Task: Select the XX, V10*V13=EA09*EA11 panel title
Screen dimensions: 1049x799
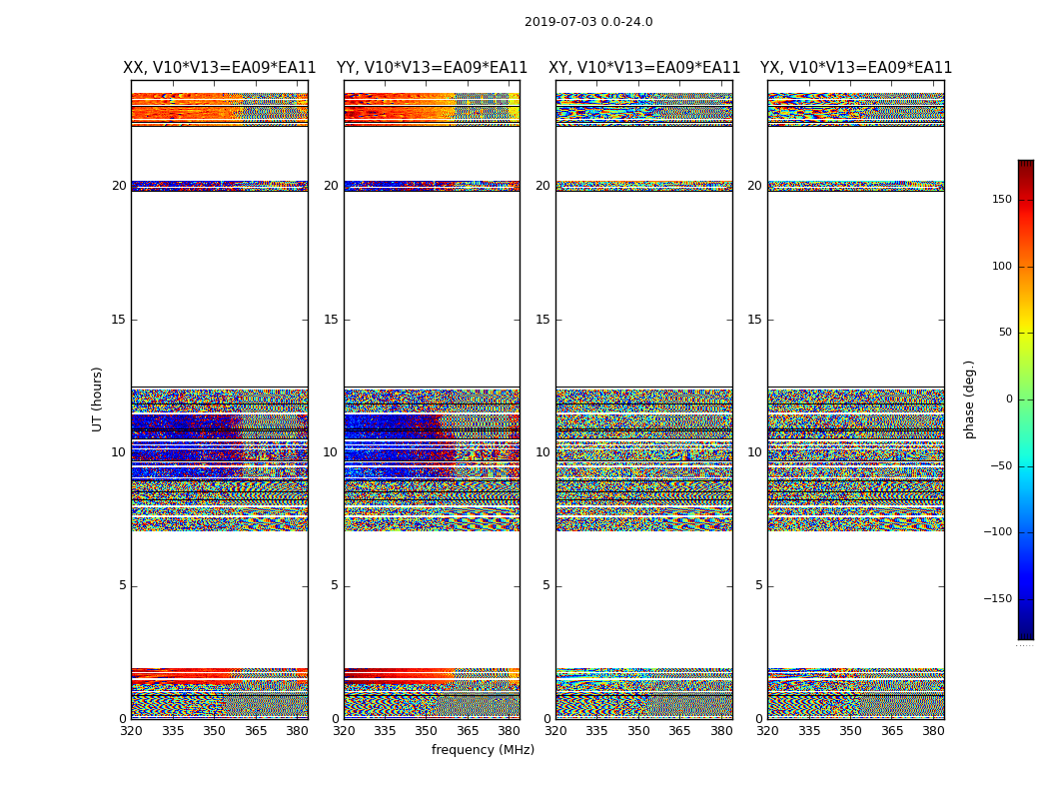Action: (x=220, y=68)
